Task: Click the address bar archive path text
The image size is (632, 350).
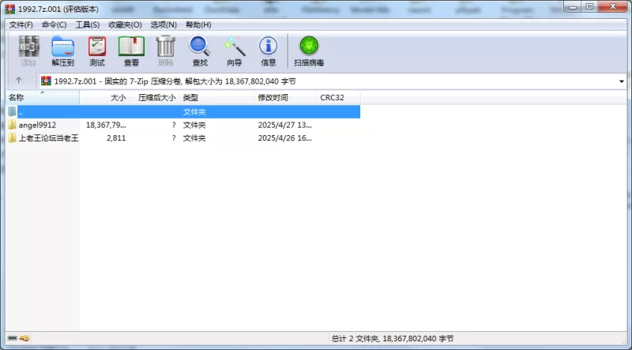Action: 175,81
